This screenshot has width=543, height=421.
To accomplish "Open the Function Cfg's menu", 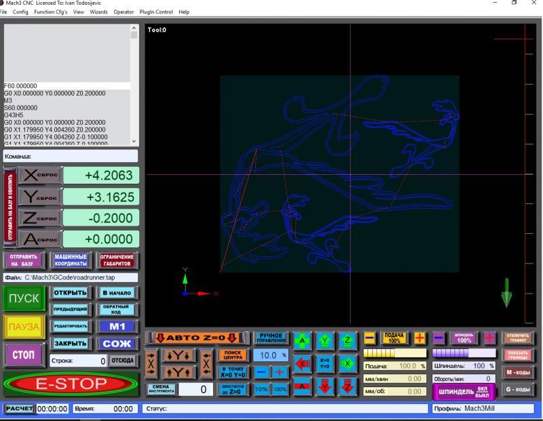I will tap(53, 12).
